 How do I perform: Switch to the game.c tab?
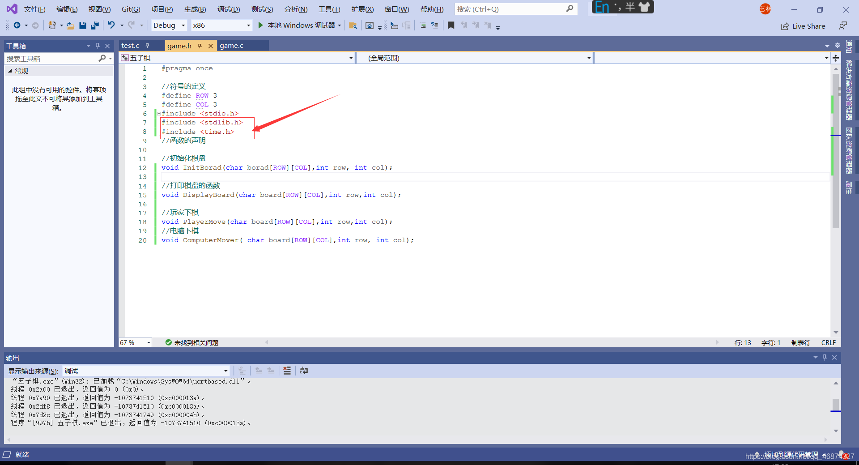232,46
